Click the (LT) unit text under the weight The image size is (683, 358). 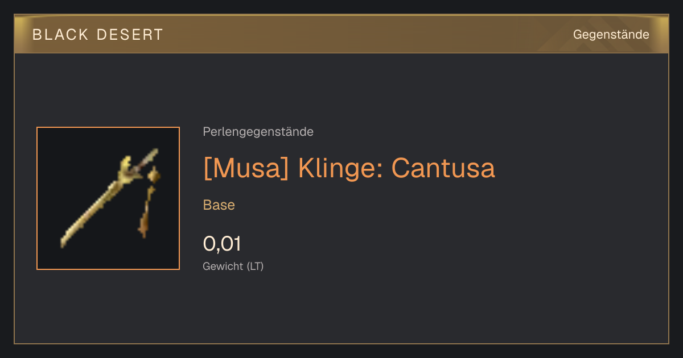(x=255, y=266)
